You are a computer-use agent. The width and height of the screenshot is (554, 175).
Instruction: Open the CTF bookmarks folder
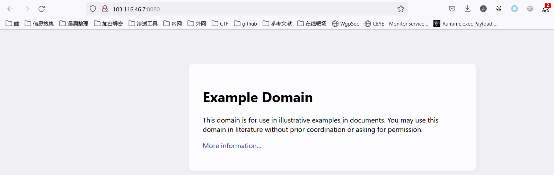pos(220,23)
